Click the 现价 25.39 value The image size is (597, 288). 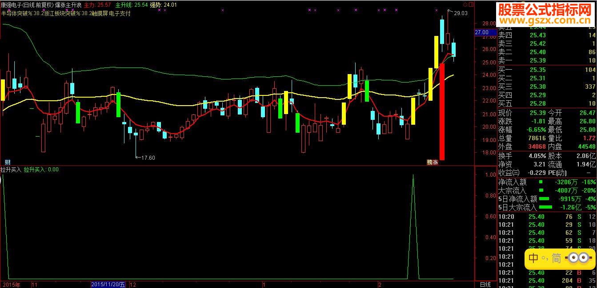[x=537, y=113]
